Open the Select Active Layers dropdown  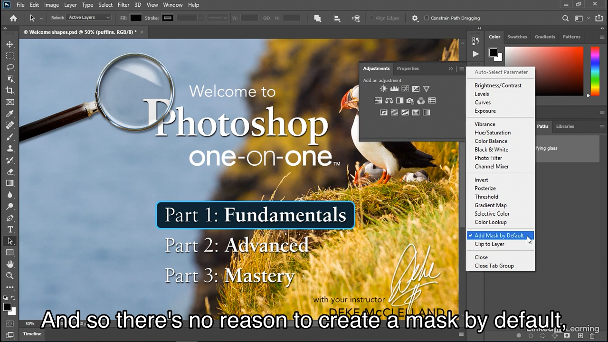pyautogui.click(x=89, y=18)
